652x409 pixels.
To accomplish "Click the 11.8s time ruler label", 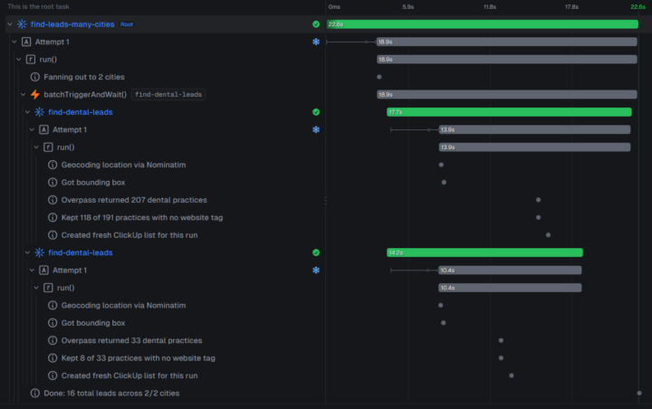I will 490,6.
